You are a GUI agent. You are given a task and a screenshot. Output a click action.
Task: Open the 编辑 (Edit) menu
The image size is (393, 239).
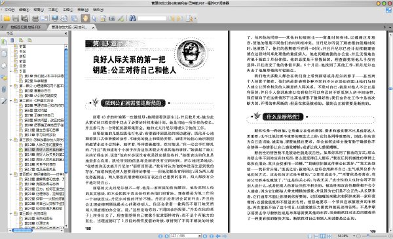(24, 10)
